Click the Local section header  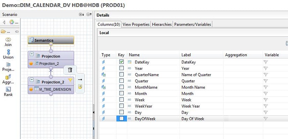tap(104, 33)
